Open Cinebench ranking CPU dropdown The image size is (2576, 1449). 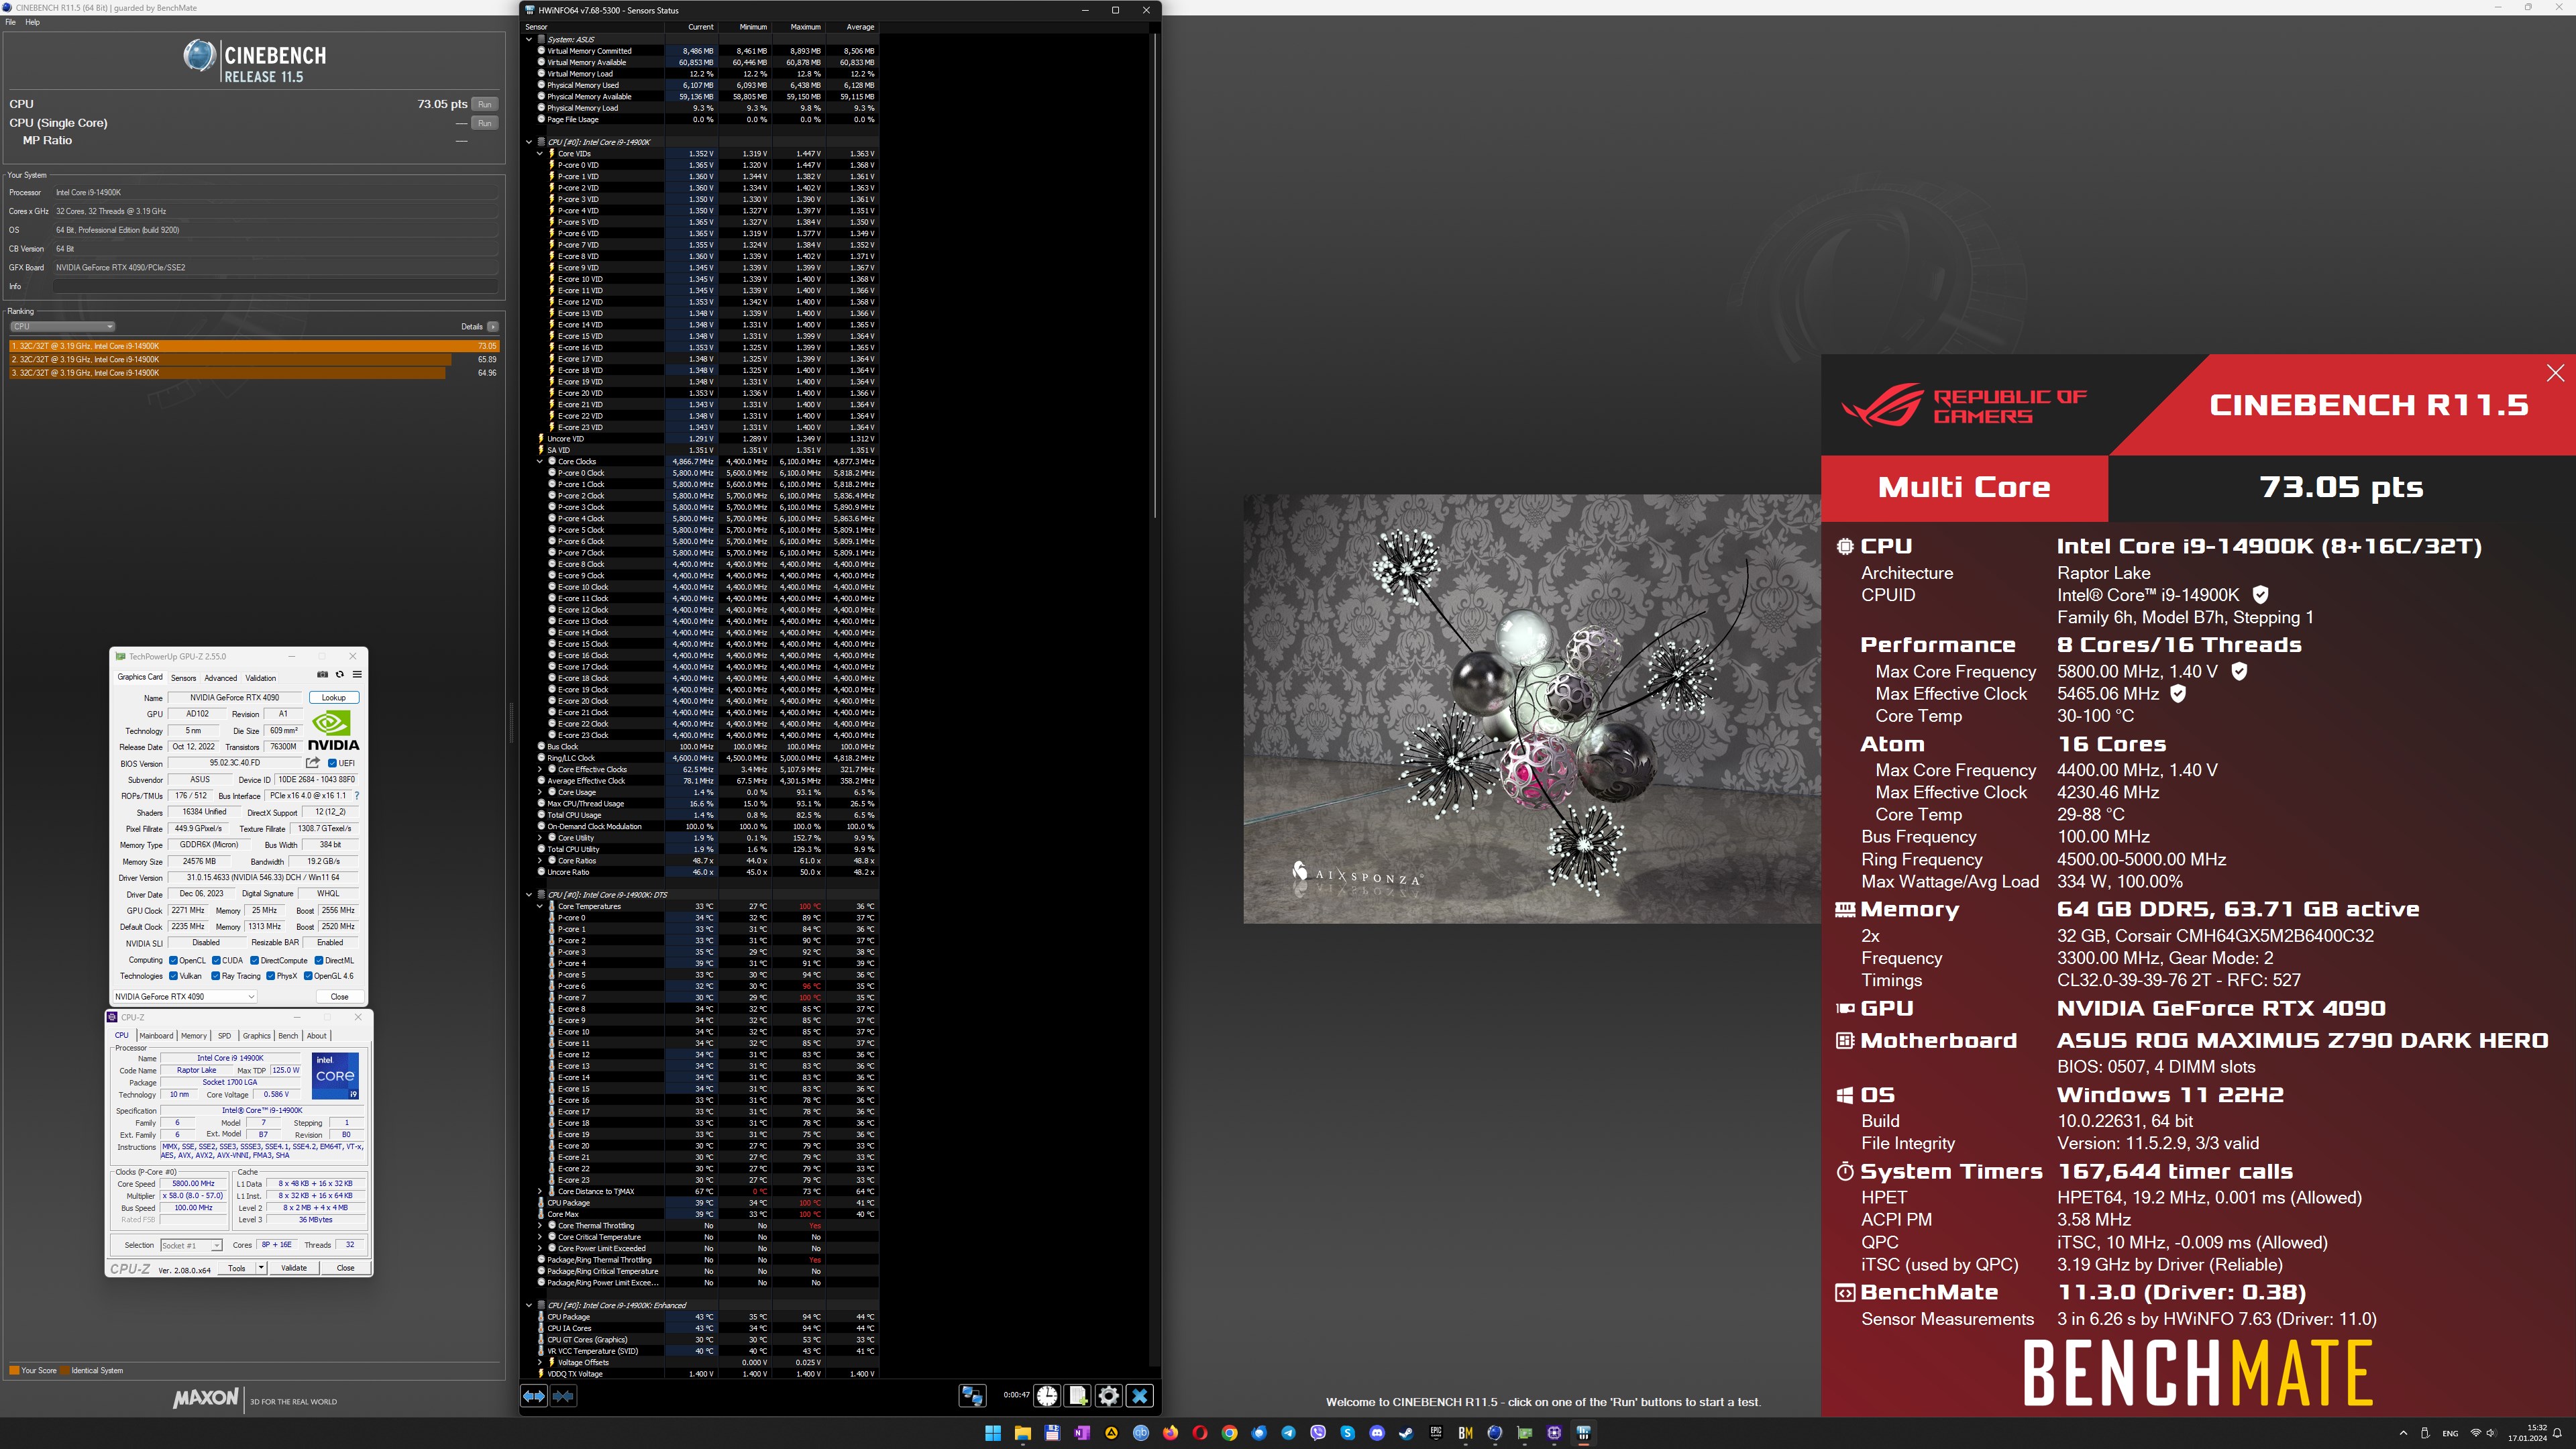(x=62, y=327)
